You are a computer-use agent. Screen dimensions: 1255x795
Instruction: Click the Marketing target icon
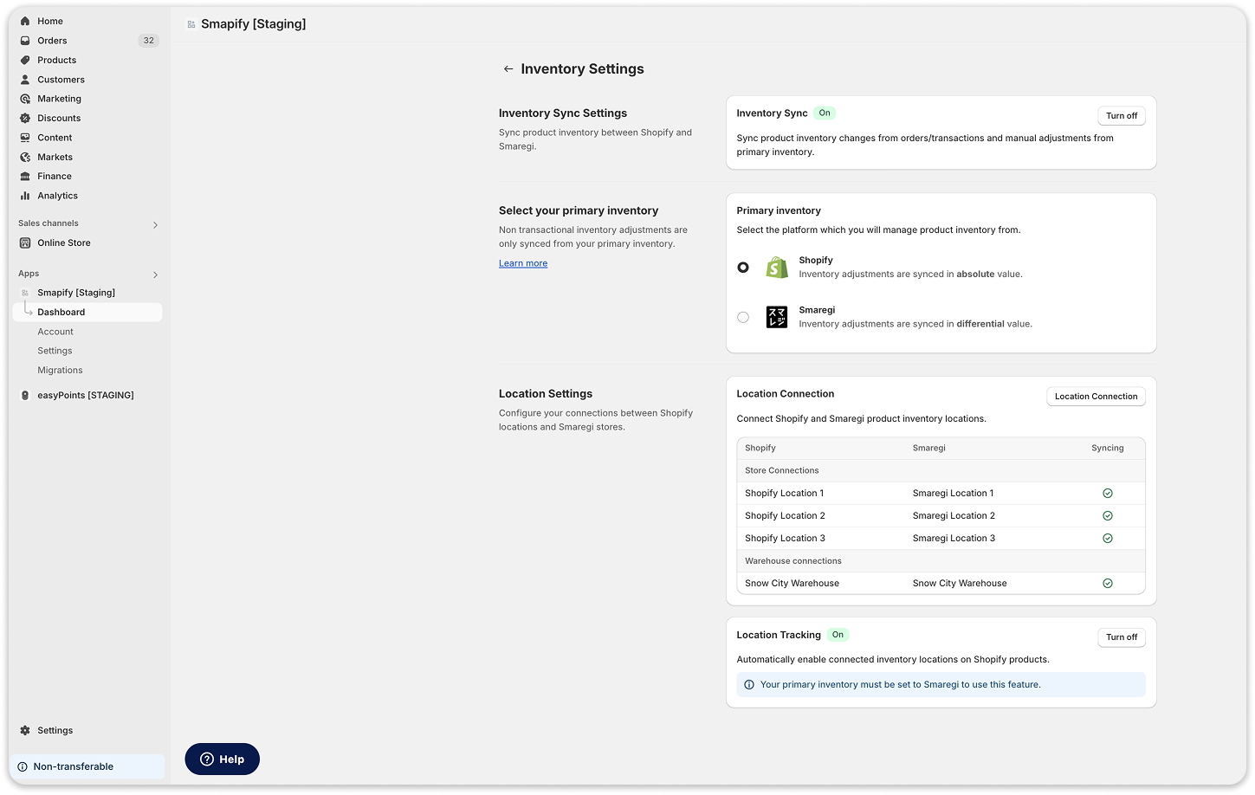pos(25,99)
